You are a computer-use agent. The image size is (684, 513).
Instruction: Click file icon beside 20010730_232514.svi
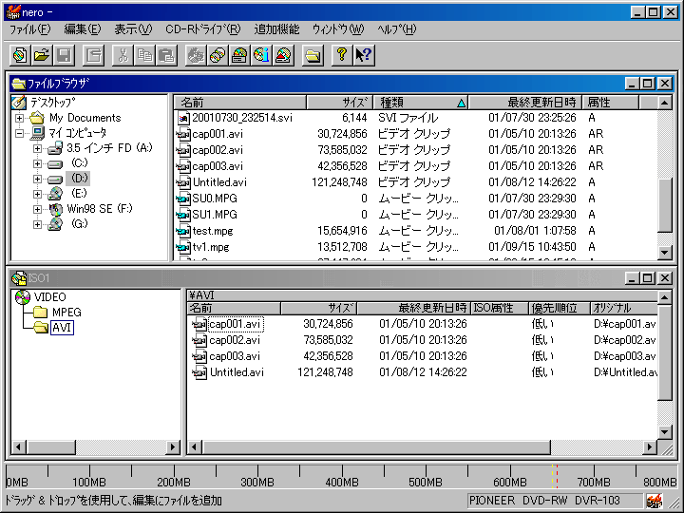184,118
